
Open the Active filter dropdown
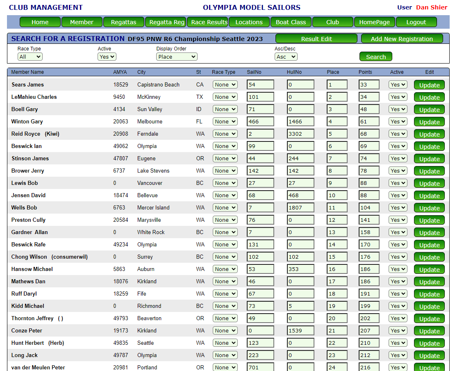click(x=107, y=57)
